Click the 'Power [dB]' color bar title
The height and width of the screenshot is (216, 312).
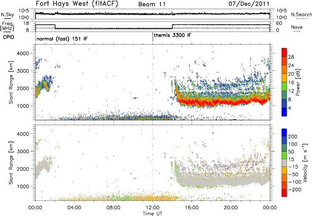298,82
